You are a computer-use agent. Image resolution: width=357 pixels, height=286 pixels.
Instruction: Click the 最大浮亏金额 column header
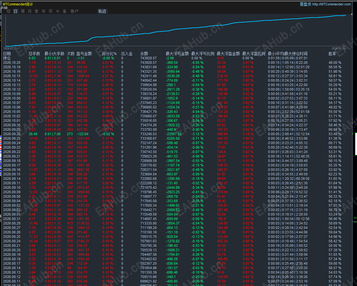pos(177,54)
